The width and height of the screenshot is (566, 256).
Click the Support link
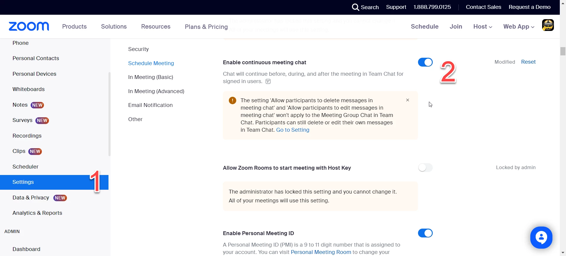pos(396,7)
